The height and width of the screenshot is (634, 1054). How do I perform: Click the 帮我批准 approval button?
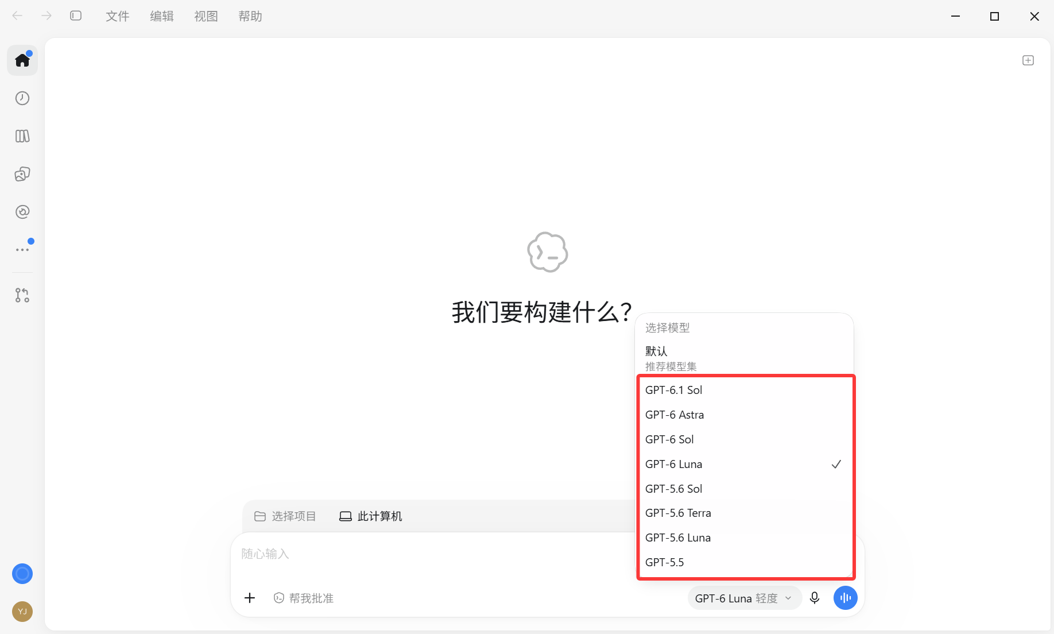coord(304,598)
